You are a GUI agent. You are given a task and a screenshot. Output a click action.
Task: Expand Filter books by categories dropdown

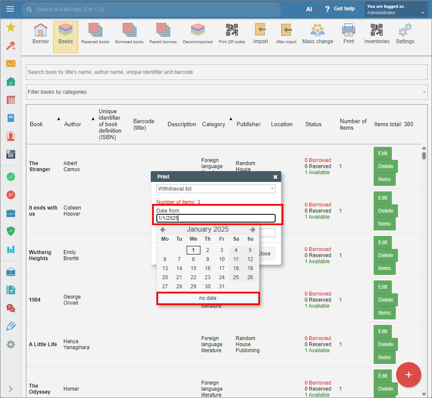[226, 92]
